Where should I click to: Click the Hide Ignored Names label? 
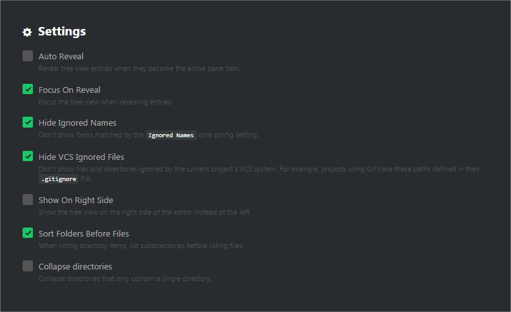point(77,123)
